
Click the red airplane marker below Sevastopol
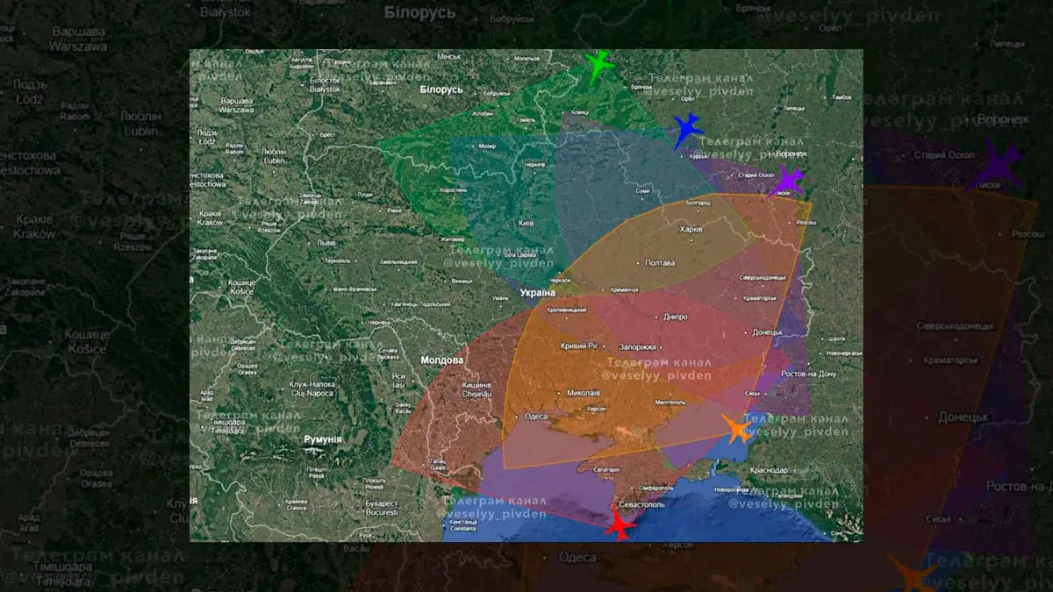pyautogui.click(x=620, y=525)
